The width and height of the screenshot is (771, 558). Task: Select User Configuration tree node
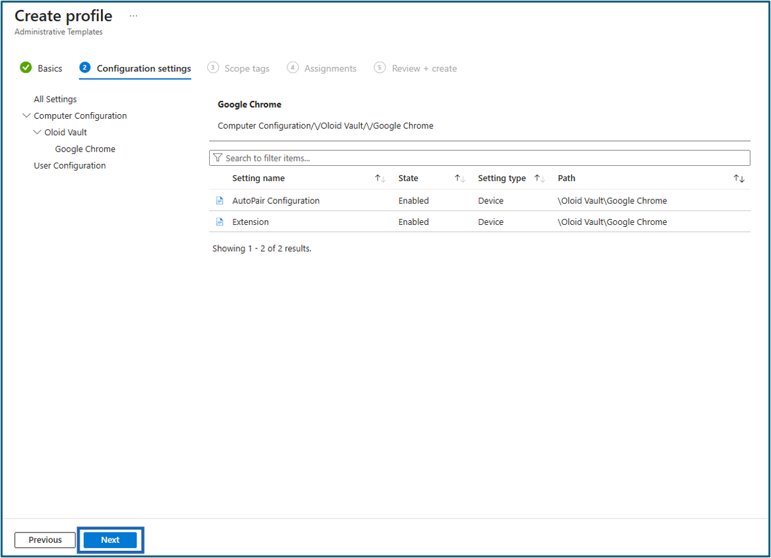click(69, 166)
